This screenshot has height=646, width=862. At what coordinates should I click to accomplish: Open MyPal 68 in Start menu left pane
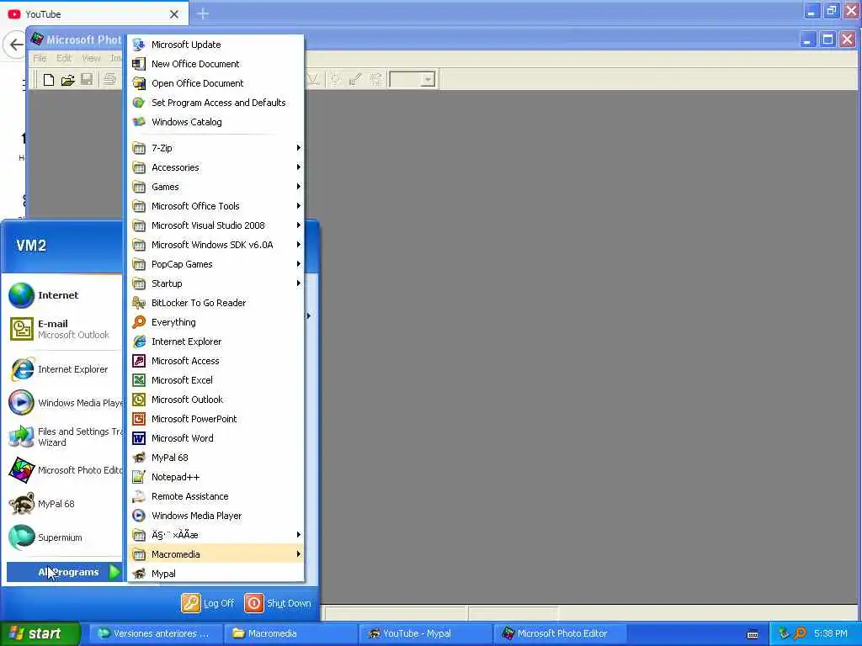[64, 504]
